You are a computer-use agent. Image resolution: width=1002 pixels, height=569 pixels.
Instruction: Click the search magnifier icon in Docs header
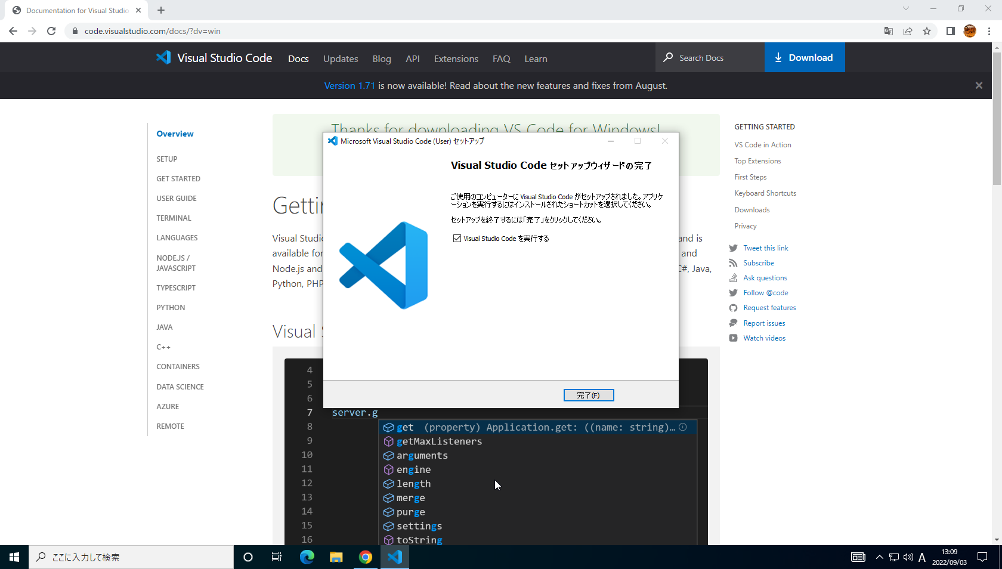click(x=668, y=57)
